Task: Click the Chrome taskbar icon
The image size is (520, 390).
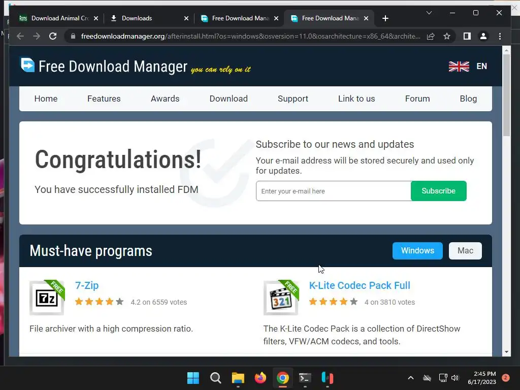Action: pyautogui.click(x=282, y=378)
